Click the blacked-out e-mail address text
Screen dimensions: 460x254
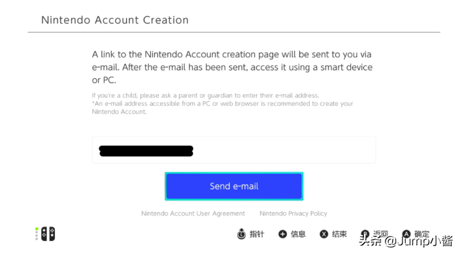click(146, 151)
